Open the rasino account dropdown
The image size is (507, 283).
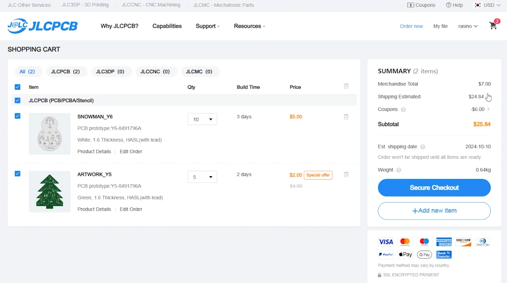pyautogui.click(x=467, y=26)
